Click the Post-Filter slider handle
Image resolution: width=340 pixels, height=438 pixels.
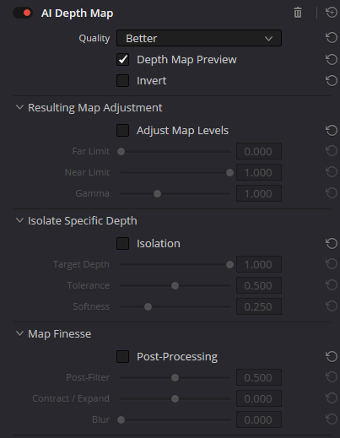point(175,378)
